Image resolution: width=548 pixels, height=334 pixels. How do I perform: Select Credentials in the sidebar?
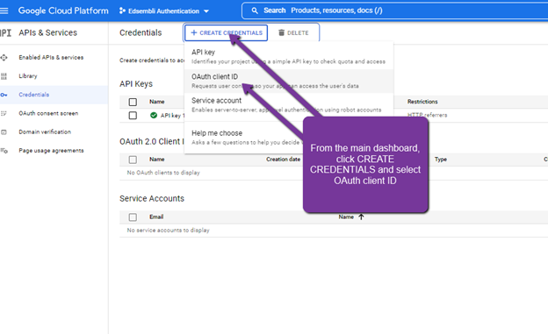click(34, 95)
